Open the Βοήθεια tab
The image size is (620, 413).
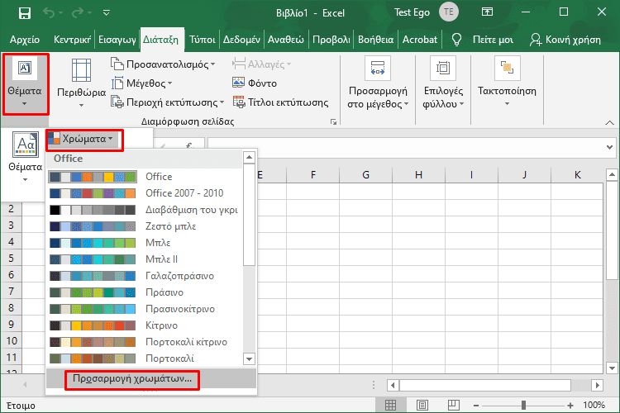click(375, 40)
